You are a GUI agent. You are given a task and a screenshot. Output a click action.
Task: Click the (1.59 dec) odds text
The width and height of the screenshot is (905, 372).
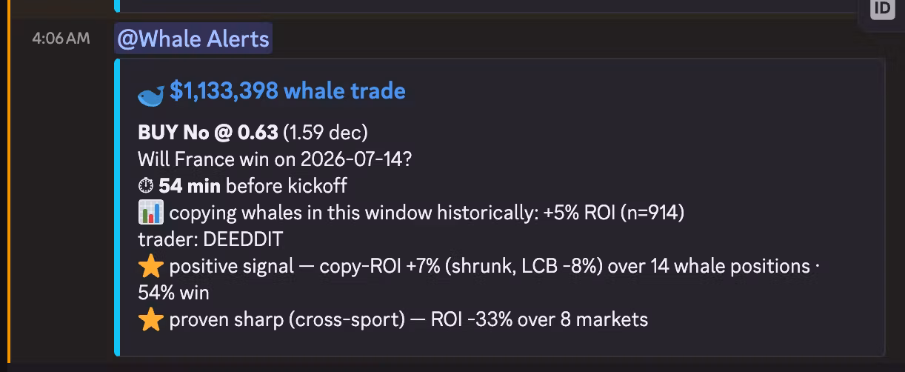coord(325,133)
